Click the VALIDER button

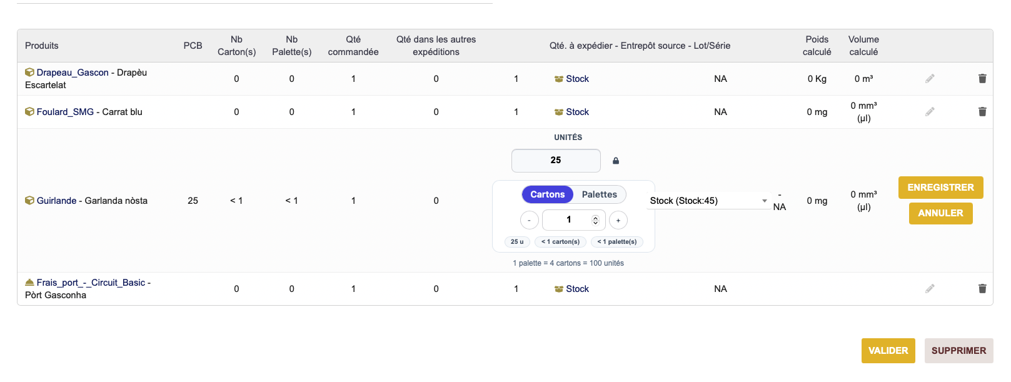pos(888,351)
